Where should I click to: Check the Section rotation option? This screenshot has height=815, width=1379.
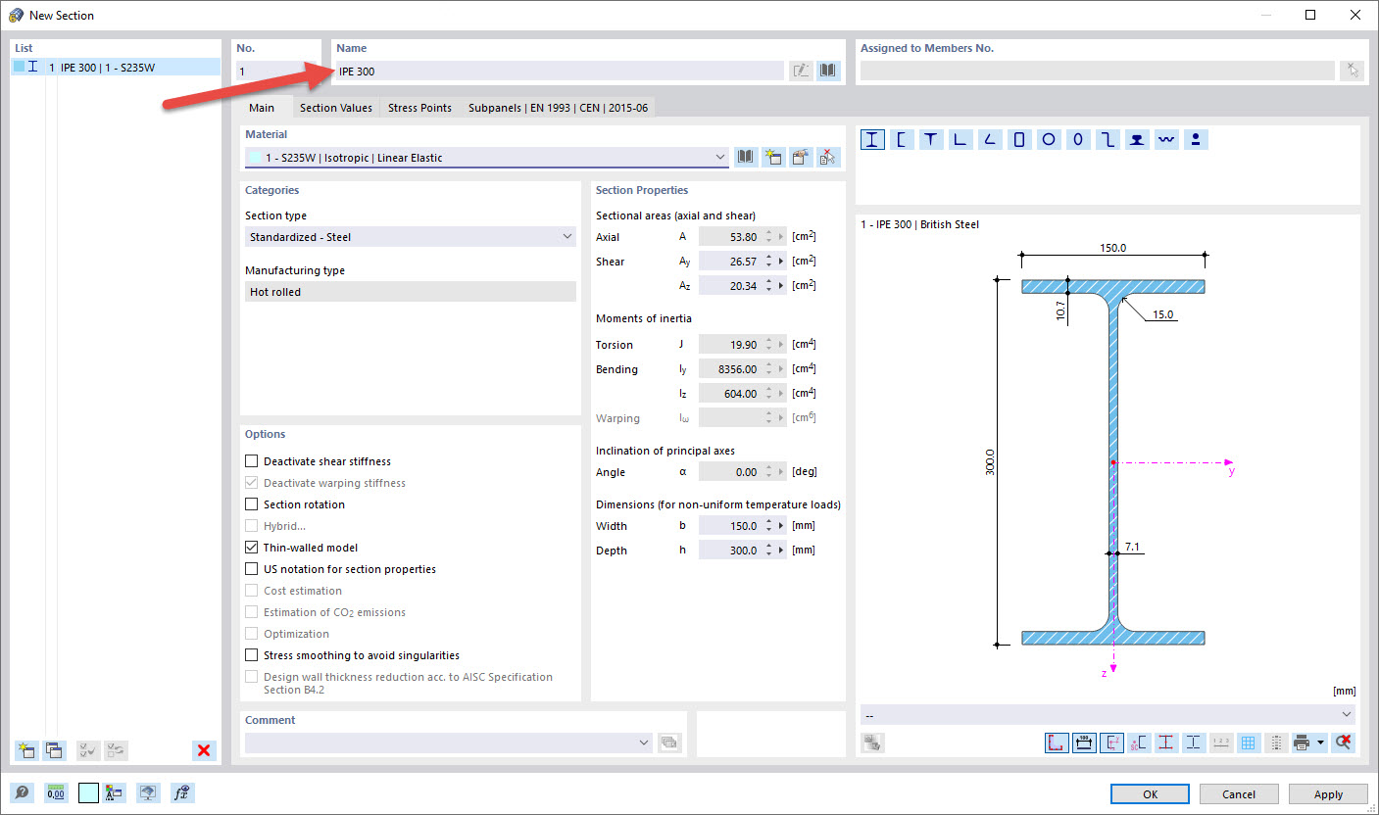click(251, 503)
